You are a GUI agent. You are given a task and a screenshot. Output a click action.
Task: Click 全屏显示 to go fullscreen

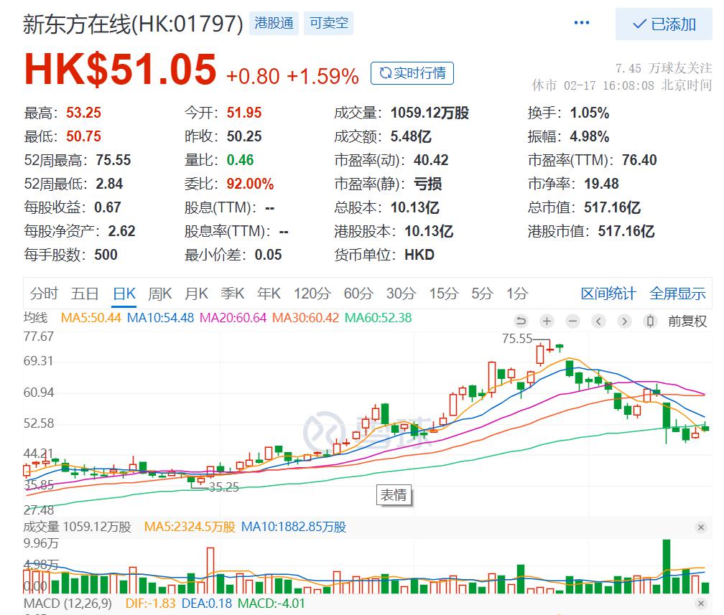pyautogui.click(x=677, y=294)
